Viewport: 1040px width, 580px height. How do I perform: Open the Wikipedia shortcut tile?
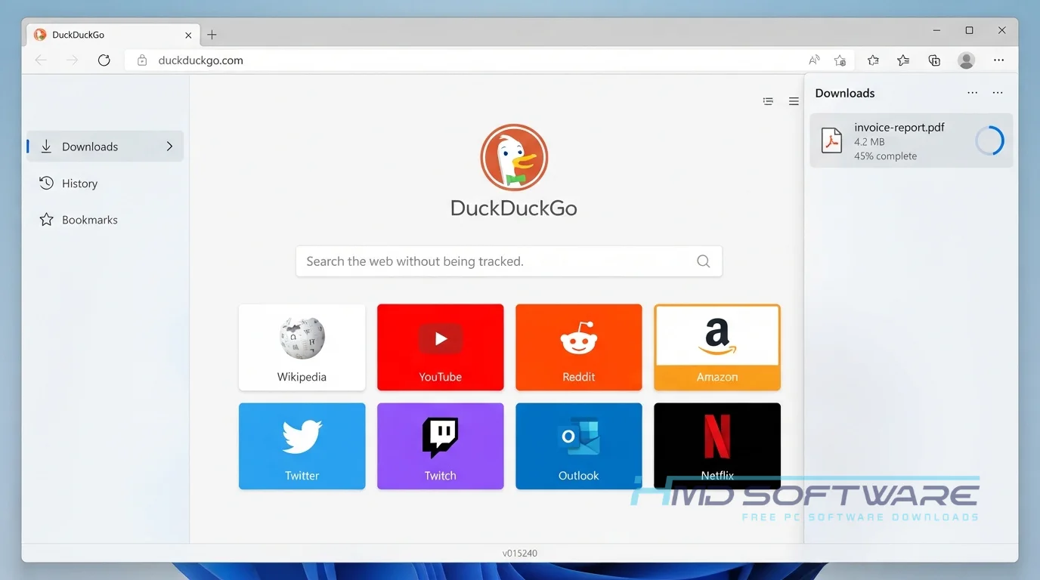point(302,347)
